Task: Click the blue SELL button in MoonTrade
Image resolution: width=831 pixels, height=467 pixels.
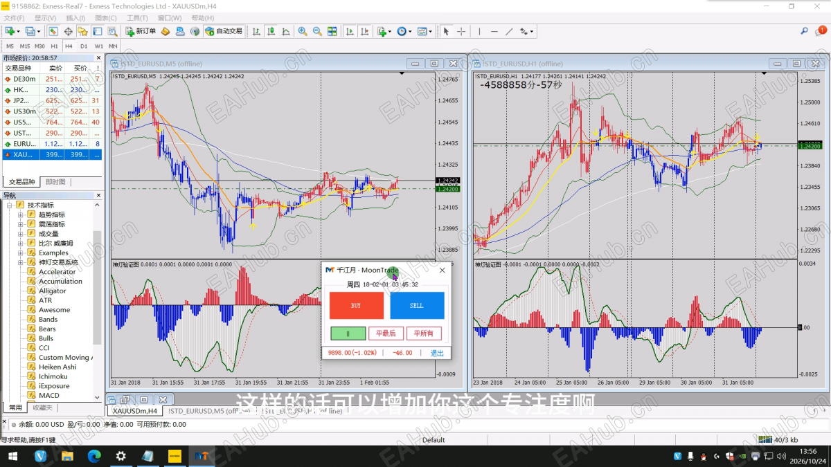Action: click(x=417, y=305)
